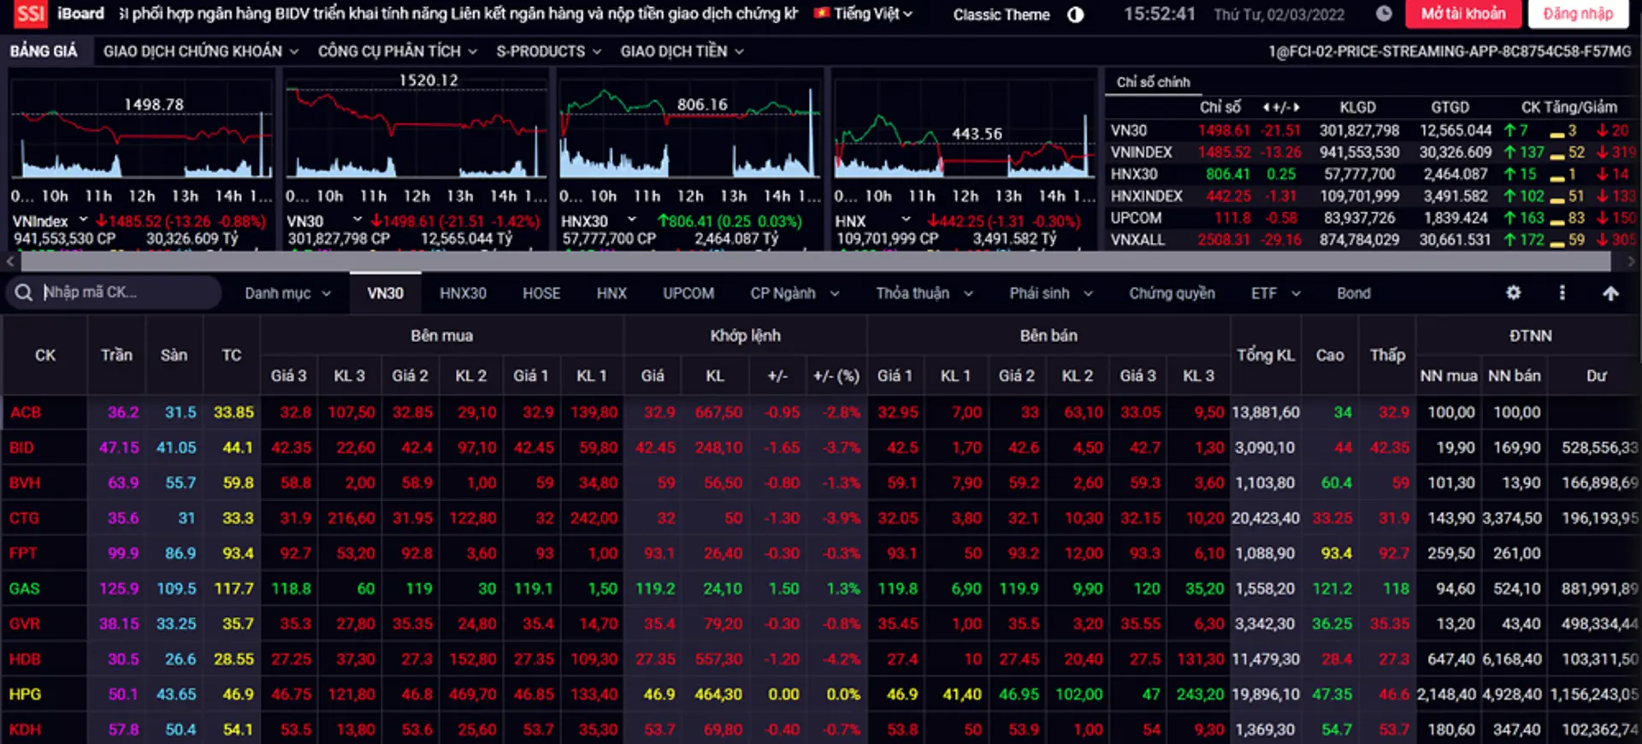This screenshot has width=1642, height=744.
Task: Click the BID stock symbol
Action: click(x=22, y=447)
